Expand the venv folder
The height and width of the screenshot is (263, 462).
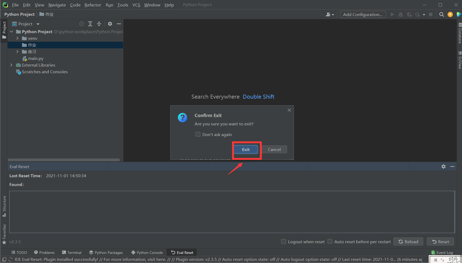point(17,38)
